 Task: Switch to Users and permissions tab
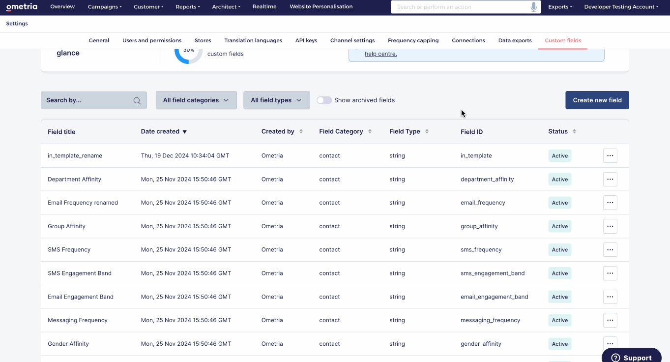coord(152,40)
